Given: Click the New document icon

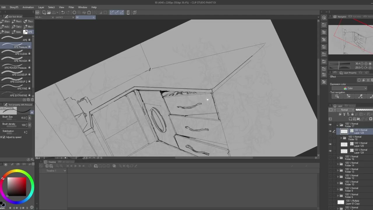Looking at the screenshot, I should pos(44,13).
